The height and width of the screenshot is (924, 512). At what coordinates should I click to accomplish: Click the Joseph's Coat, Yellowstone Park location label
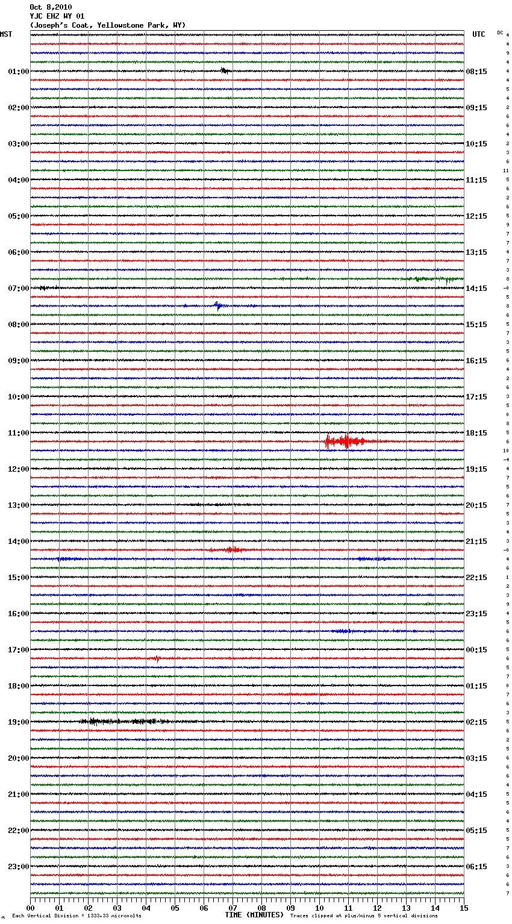(x=108, y=25)
